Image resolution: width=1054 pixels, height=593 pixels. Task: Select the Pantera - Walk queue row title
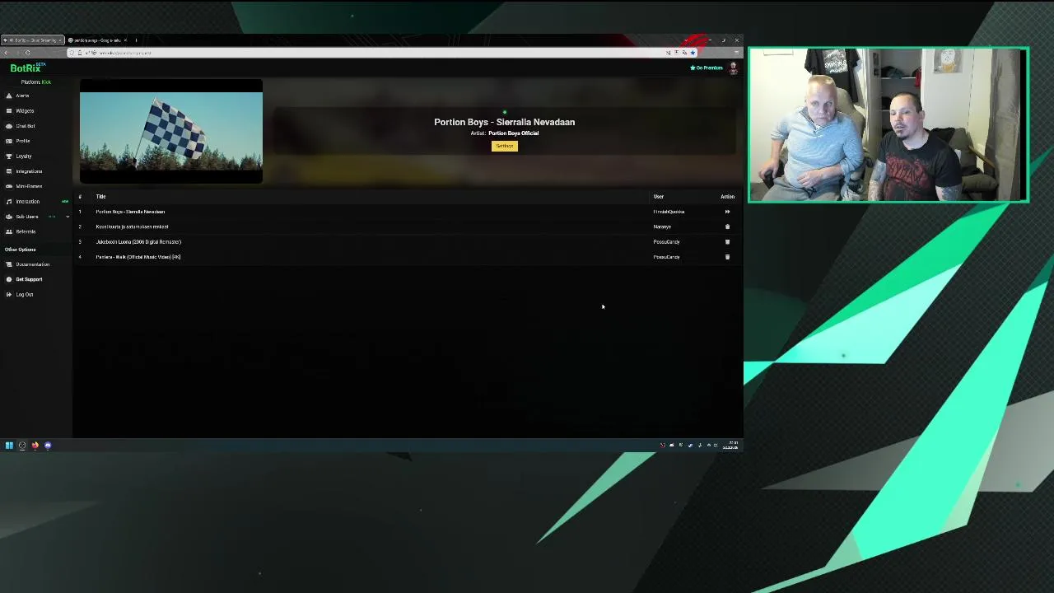(138, 257)
